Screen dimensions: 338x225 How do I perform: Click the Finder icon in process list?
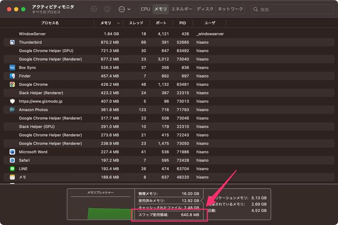[x=12, y=76]
